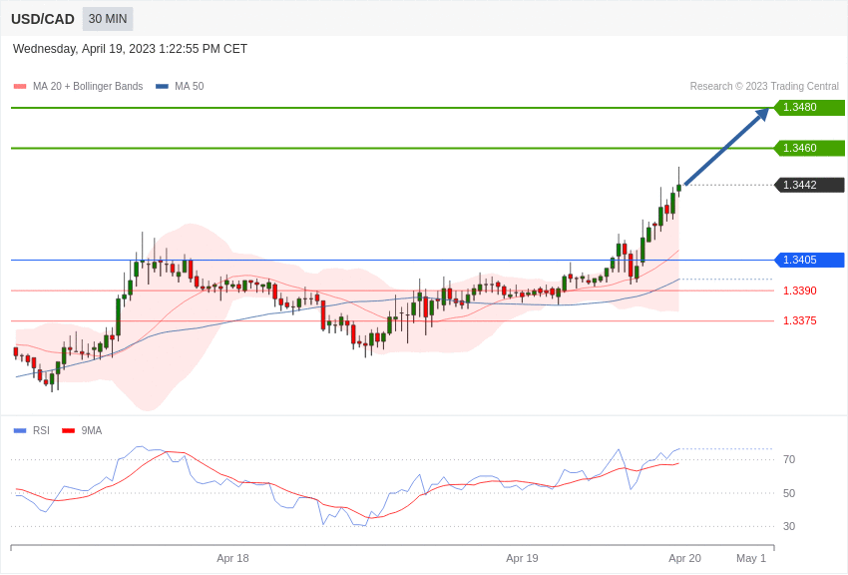Click the RSI 50 axis value

tap(789, 493)
